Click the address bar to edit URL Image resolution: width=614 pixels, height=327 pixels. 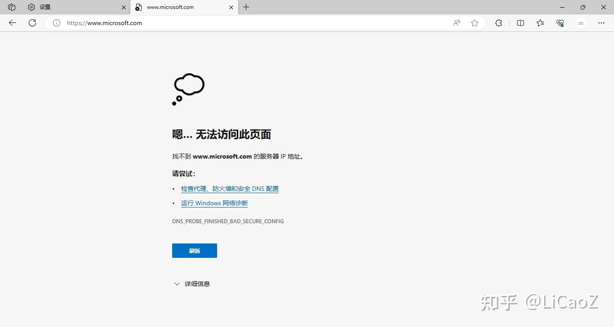[x=225, y=23]
